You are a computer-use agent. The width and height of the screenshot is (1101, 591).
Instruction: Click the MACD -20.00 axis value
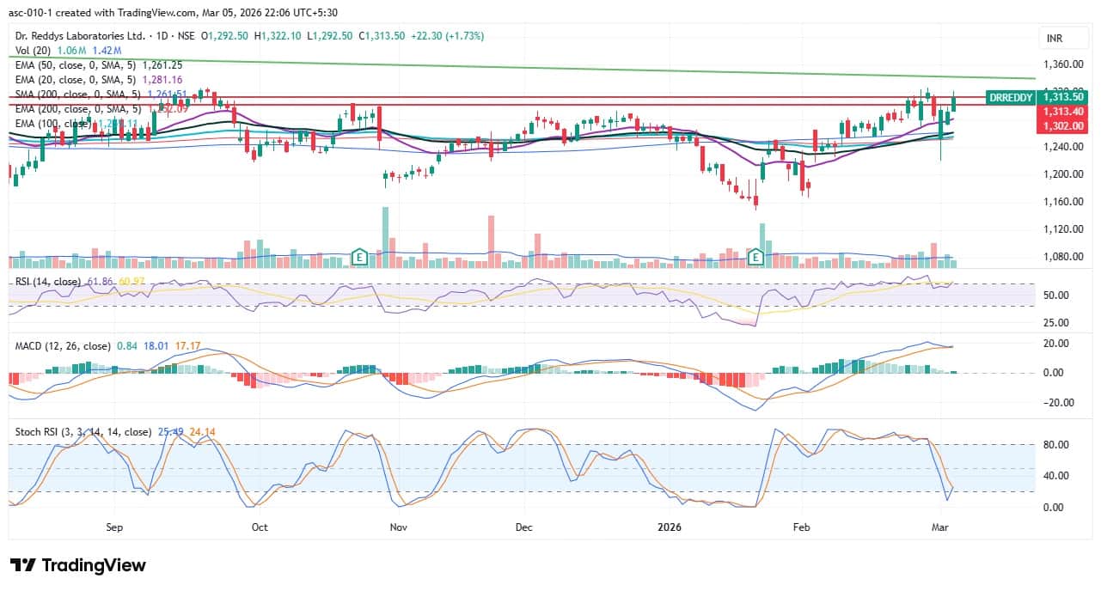1058,402
